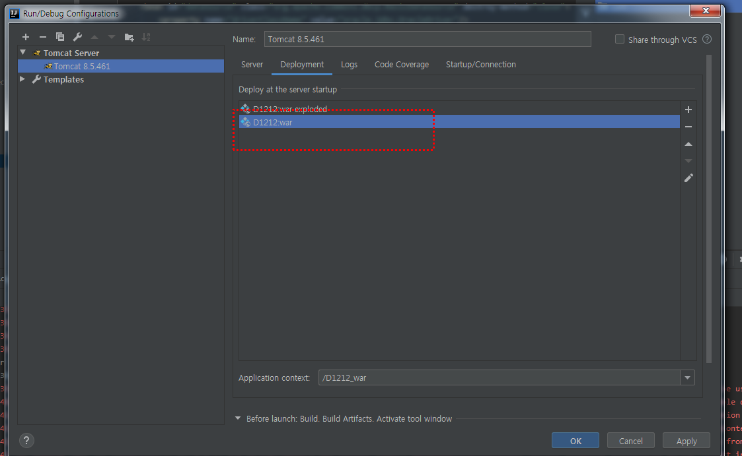Select Templates in the tree

click(63, 79)
